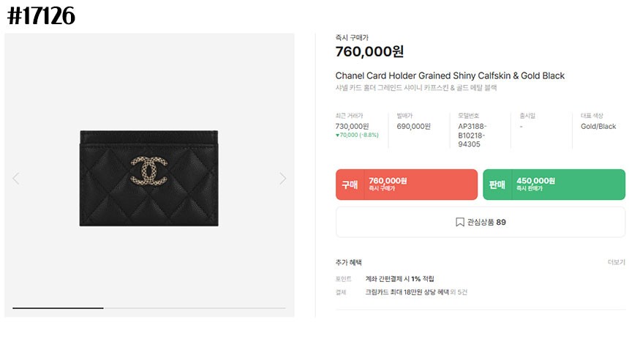Screen dimensions: 629x342
Task: Click the 크림카드 최대 18만원 benefit text
Action: (x=406, y=292)
